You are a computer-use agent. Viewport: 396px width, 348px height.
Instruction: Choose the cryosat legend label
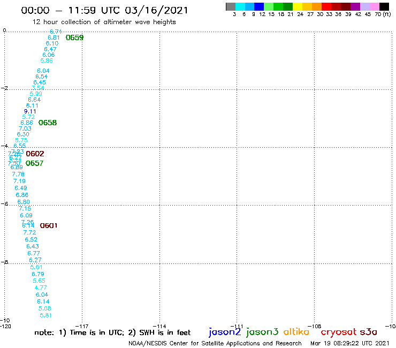click(339, 332)
